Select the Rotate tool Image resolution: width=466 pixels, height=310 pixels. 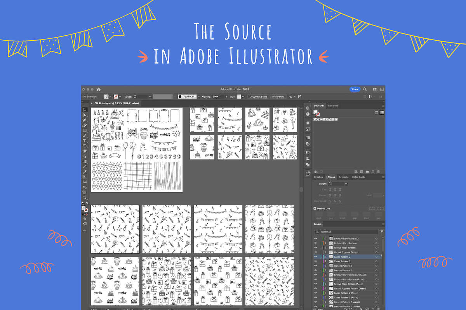click(x=84, y=146)
